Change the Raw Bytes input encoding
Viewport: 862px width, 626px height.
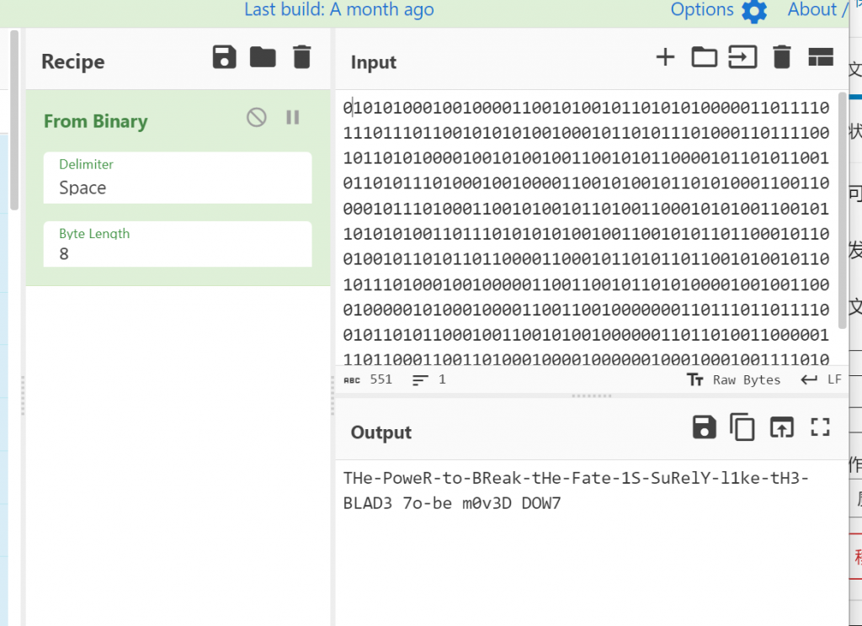(x=734, y=379)
